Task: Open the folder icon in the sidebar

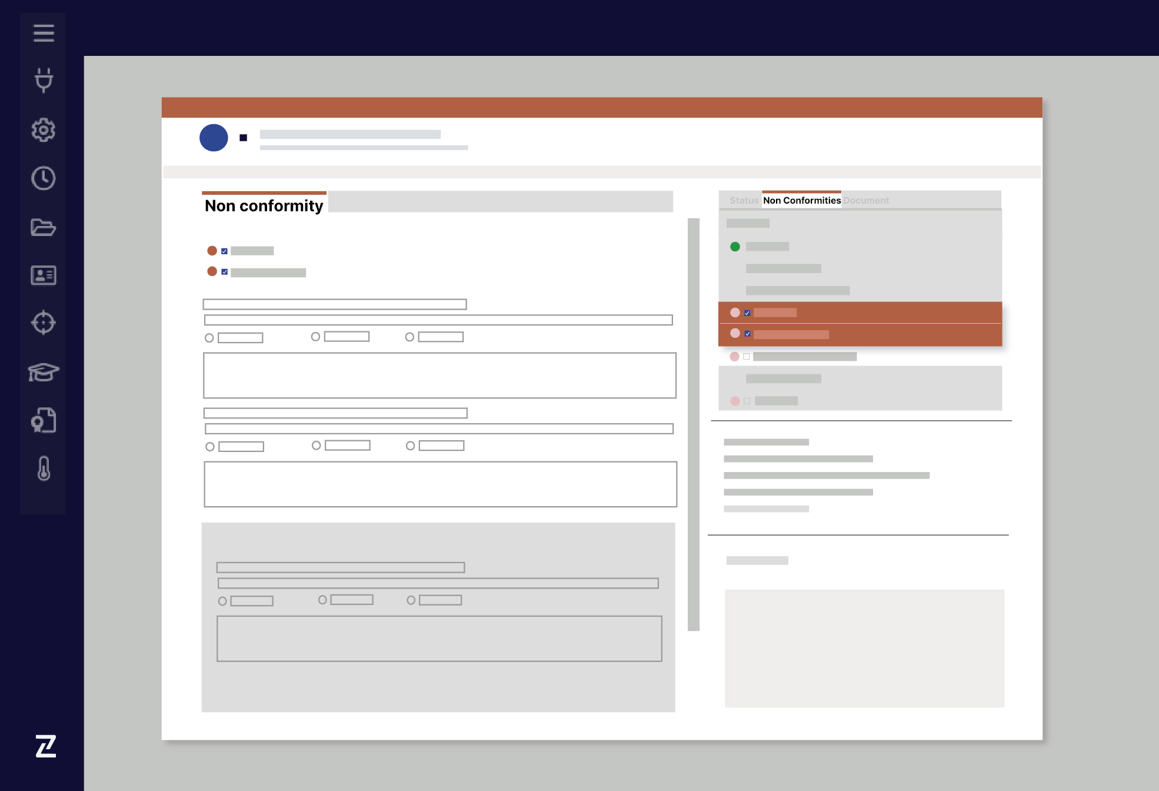Action: click(x=44, y=227)
